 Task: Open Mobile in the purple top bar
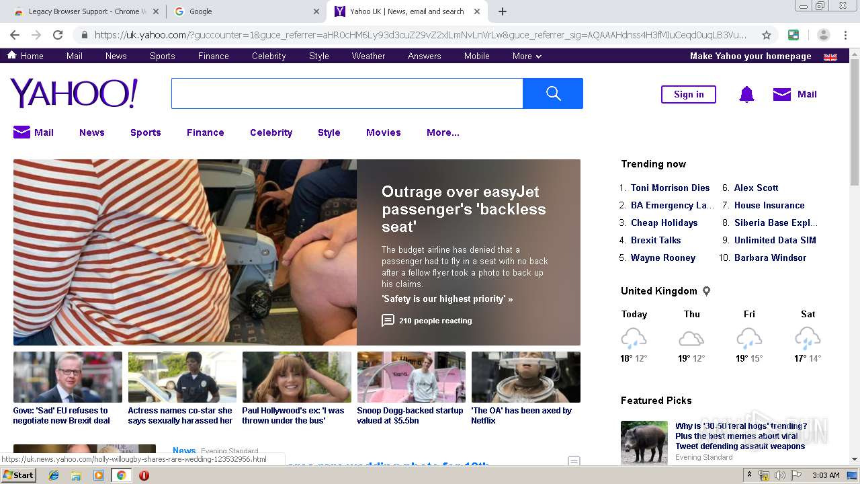tap(476, 56)
